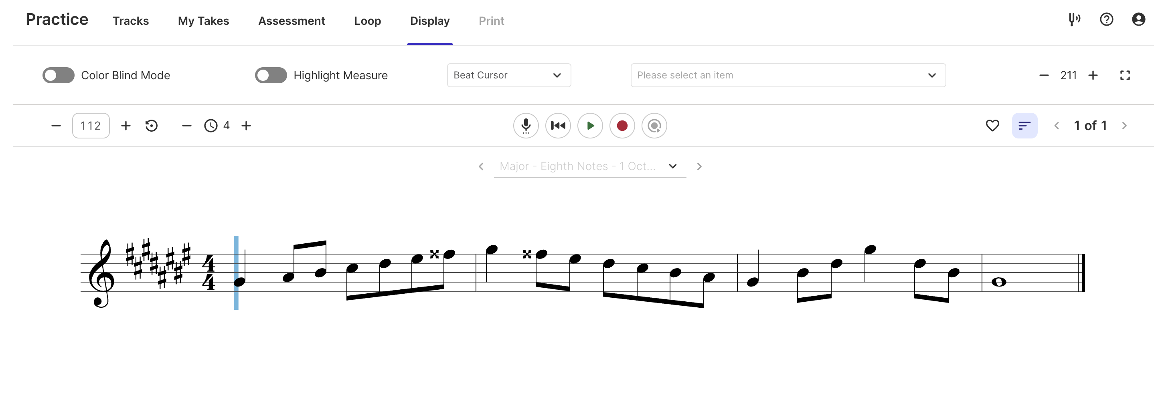Open the Beat Cursor dropdown
The height and width of the screenshot is (409, 1154).
coord(508,76)
